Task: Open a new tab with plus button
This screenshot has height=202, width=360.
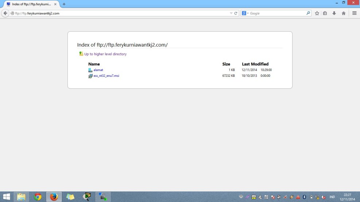Action: pos(64,4)
